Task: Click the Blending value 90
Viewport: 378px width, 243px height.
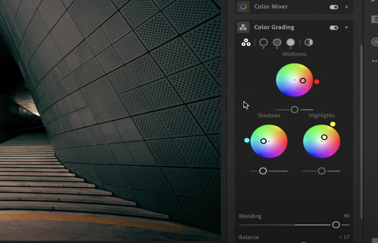Action: pos(346,216)
